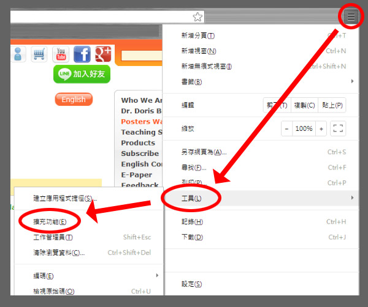368x307 pixels.
Task: Open the Products link
Action: [x=138, y=142]
